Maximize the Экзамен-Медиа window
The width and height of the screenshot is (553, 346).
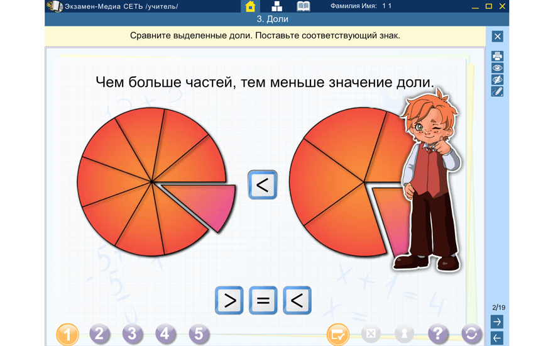(x=488, y=6)
